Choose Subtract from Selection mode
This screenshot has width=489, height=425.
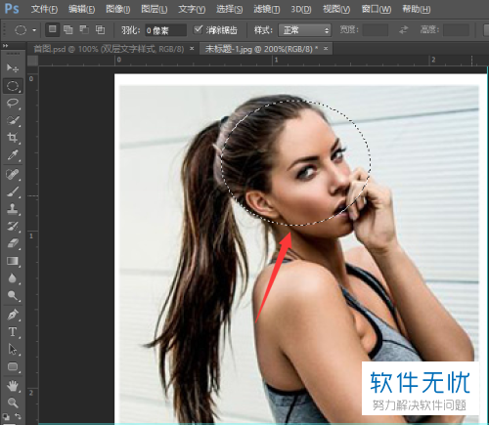point(84,29)
